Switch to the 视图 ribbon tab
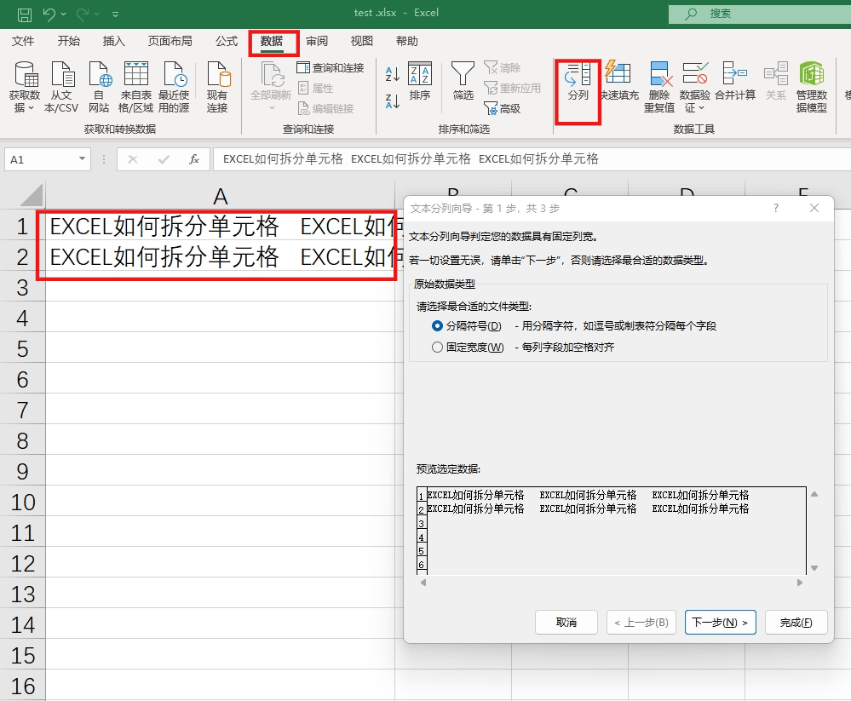The width and height of the screenshot is (851, 701). [362, 41]
